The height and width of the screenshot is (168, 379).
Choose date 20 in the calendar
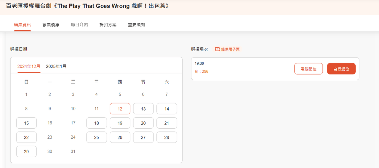coord(143,123)
